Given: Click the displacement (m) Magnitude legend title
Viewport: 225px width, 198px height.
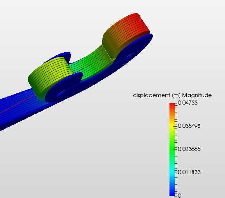Looking at the screenshot, I should [x=172, y=95].
